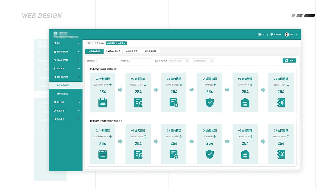The image size is (336, 189).
Task: Click the 运营中心 chart icon in header
Action: tap(272, 34)
